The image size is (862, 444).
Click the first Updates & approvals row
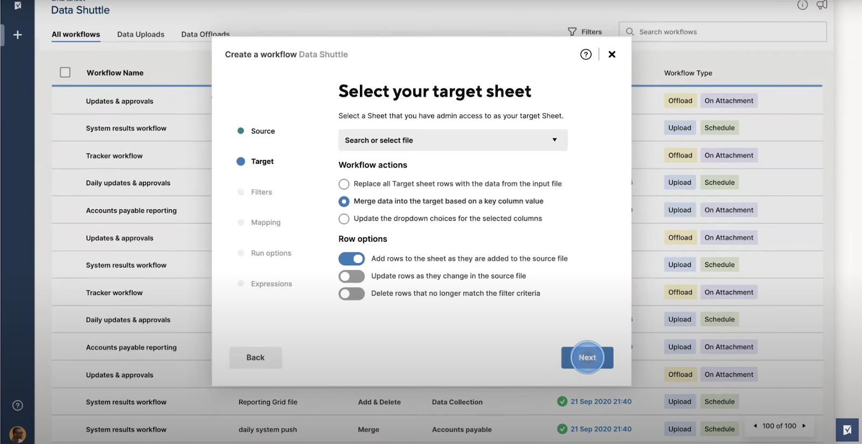pyautogui.click(x=120, y=101)
